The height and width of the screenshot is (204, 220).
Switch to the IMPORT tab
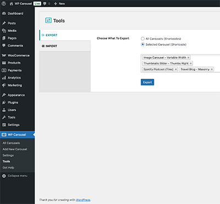click(x=65, y=46)
